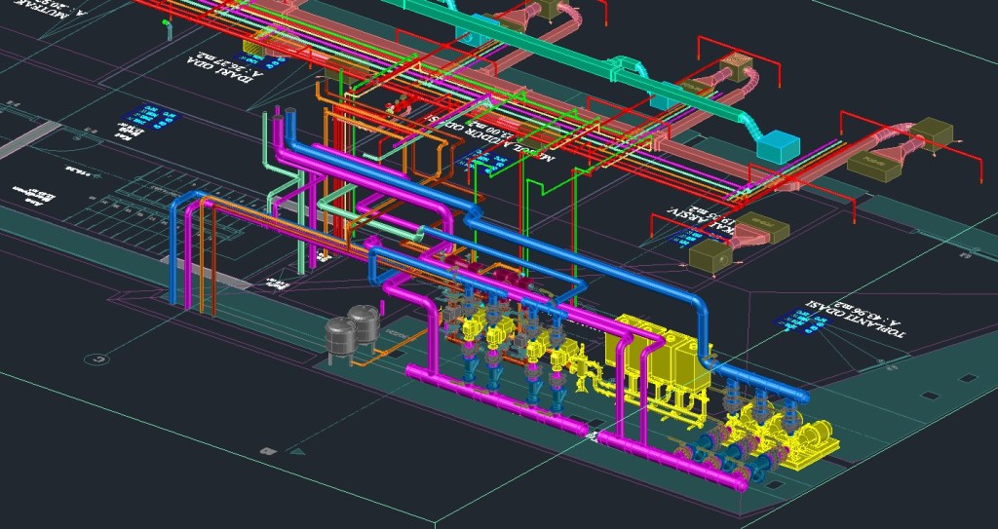Select the two grey expansion tanks
This screenshot has width=998, height=529.
coord(354,329)
